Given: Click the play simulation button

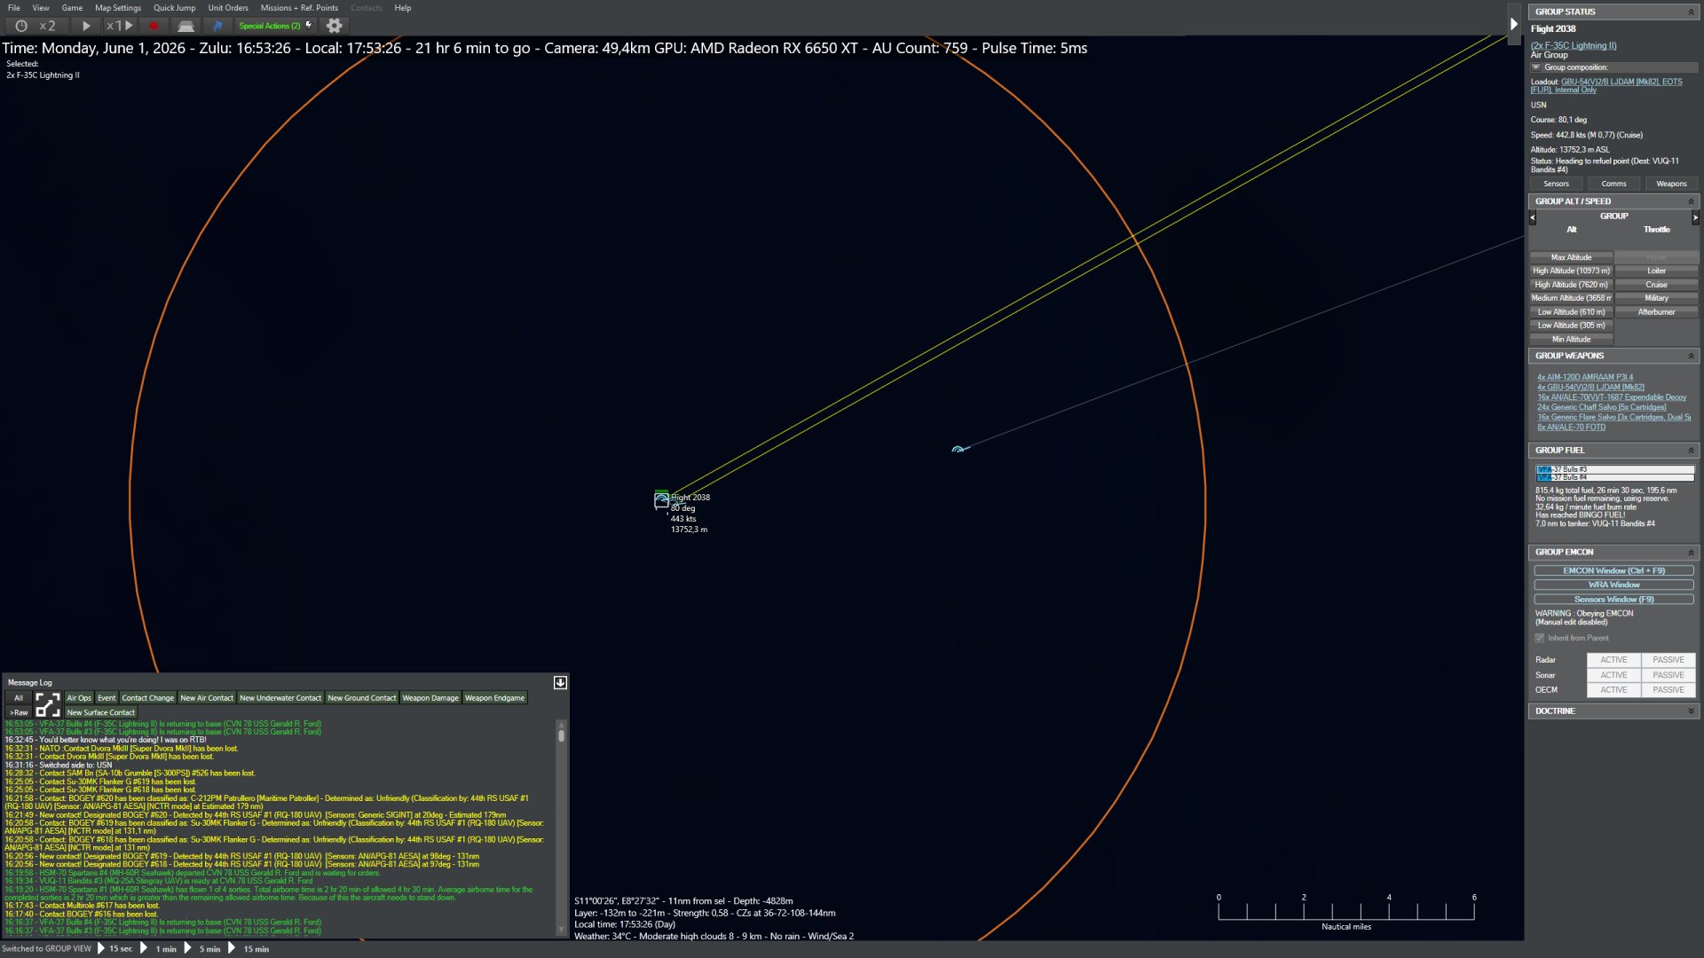Looking at the screenshot, I should point(86,26).
